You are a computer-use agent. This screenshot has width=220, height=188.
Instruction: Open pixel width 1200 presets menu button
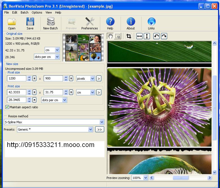tap(34, 78)
